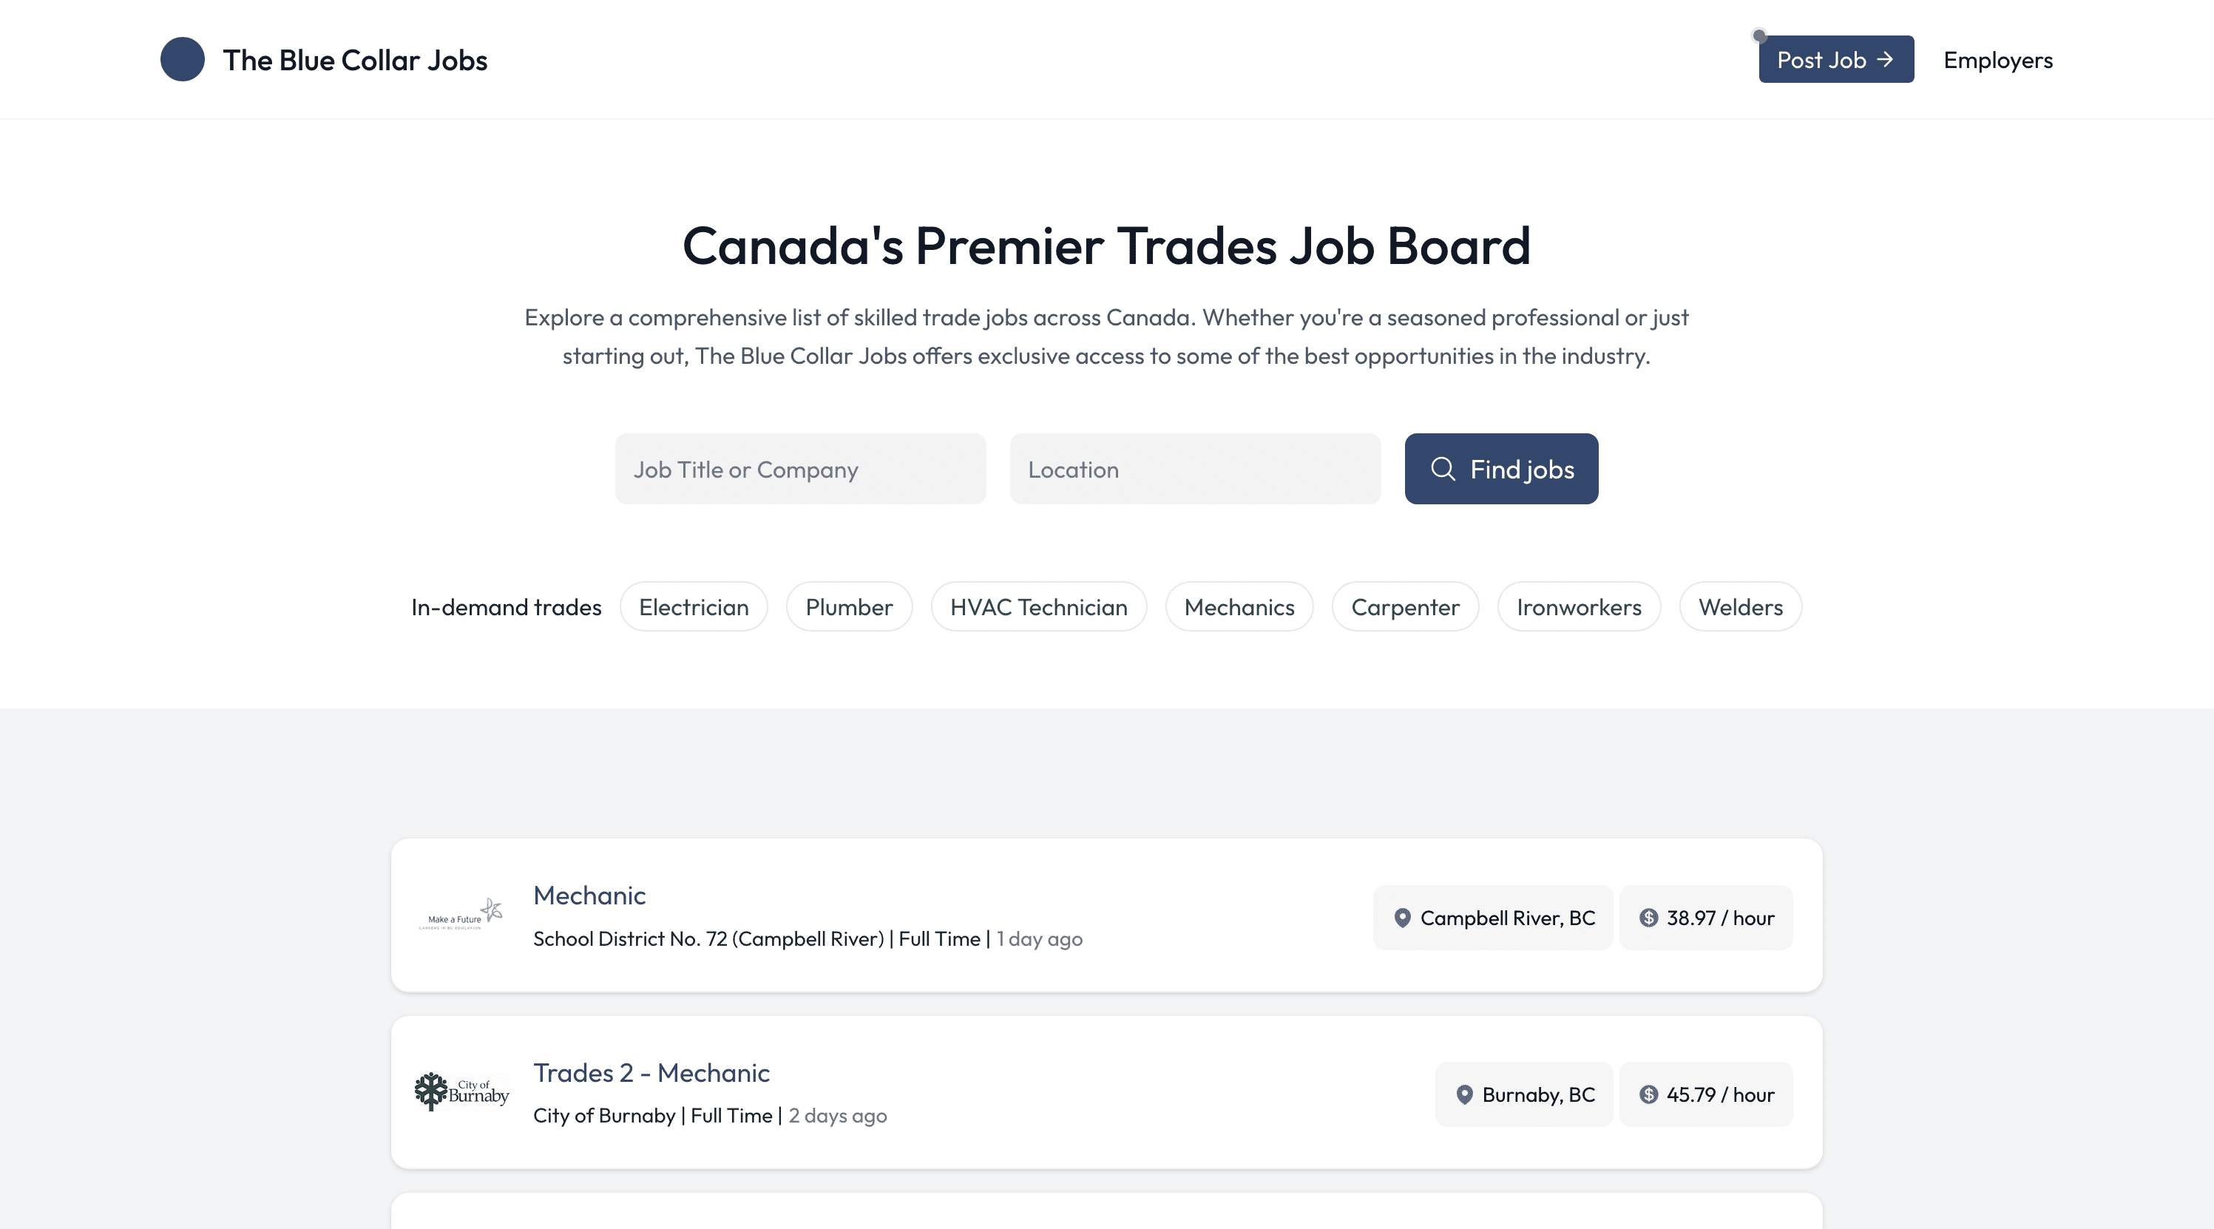
Task: Select the Ironworkers trade chip
Action: tap(1579, 607)
